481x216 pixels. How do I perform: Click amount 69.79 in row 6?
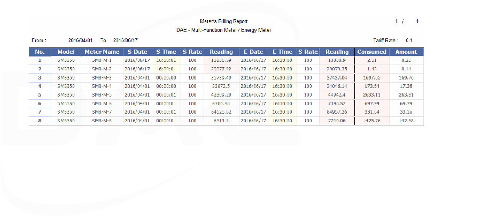click(406, 103)
